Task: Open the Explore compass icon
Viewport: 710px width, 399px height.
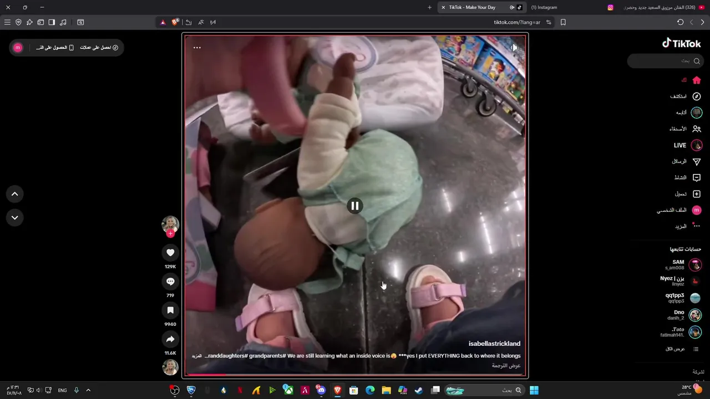Action: tap(697, 96)
